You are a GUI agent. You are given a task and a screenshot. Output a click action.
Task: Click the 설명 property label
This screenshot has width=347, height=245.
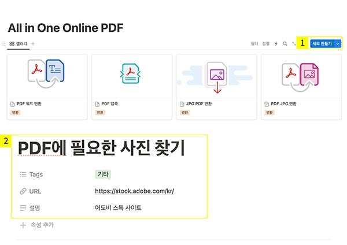pos(35,208)
